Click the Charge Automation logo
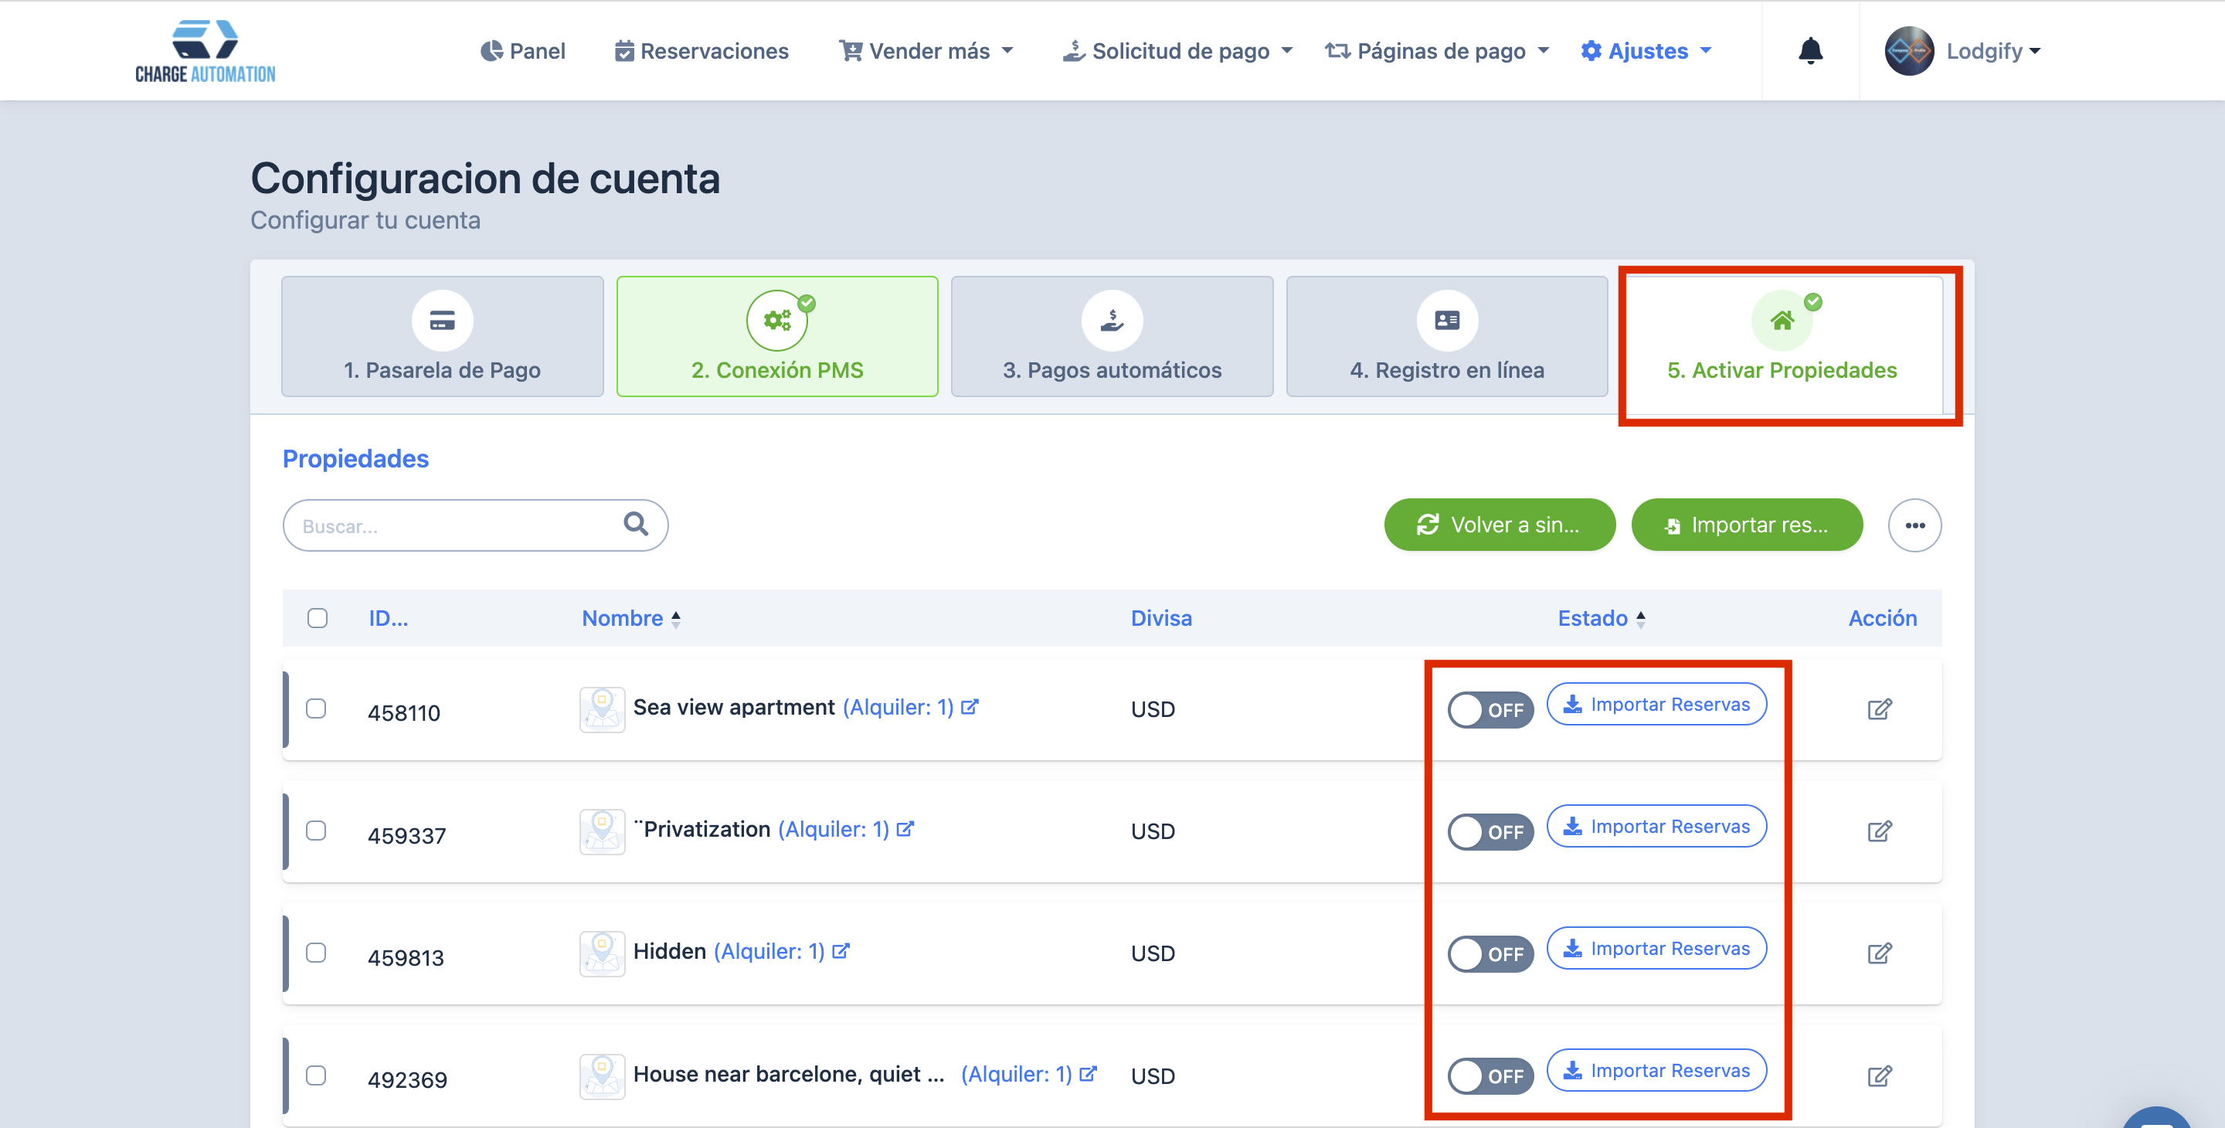 (x=206, y=51)
